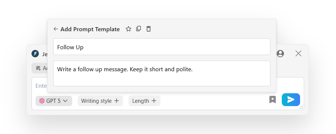Go back using the left arrow
The width and height of the screenshot is (336, 134).
[x=56, y=29]
